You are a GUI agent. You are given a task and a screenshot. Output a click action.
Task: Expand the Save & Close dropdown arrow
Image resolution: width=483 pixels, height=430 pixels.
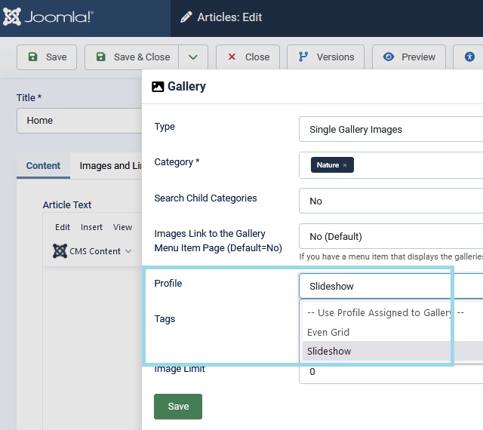click(x=193, y=57)
